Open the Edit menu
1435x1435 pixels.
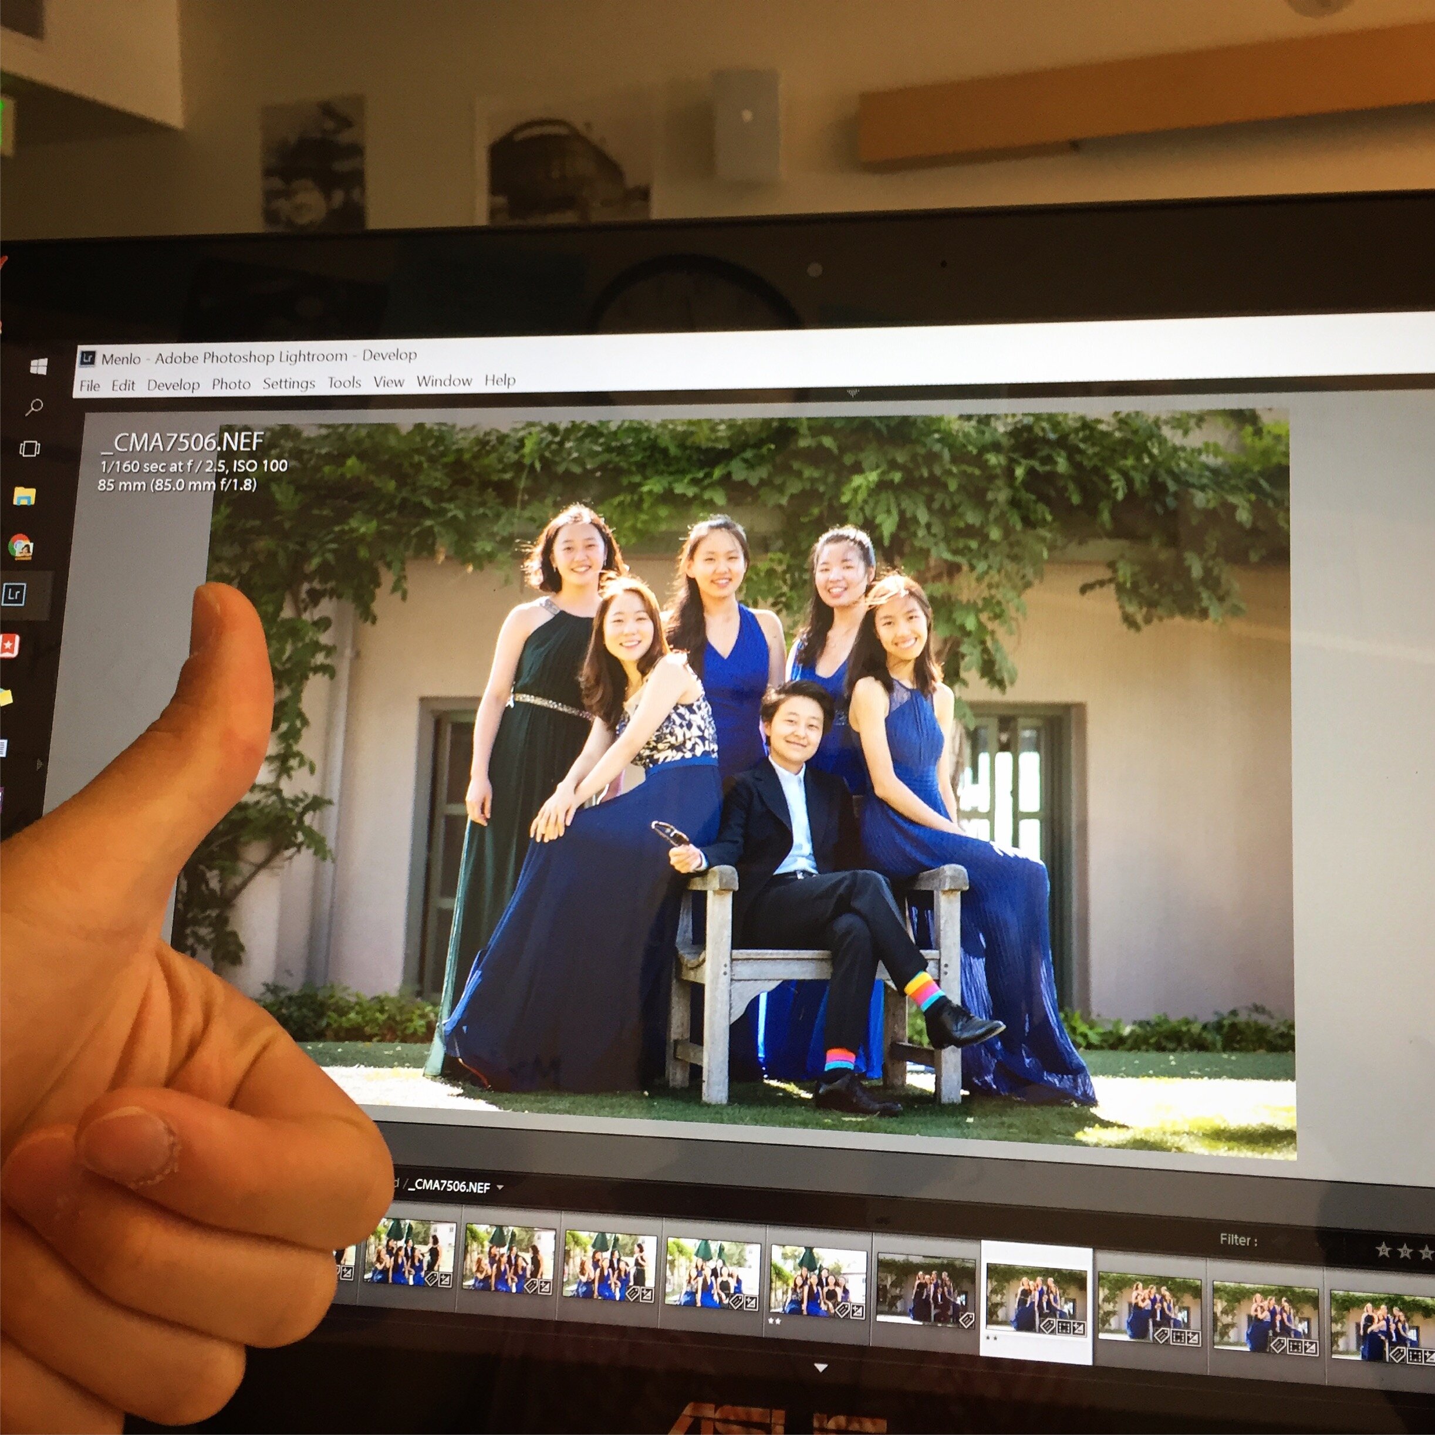pyautogui.click(x=123, y=385)
